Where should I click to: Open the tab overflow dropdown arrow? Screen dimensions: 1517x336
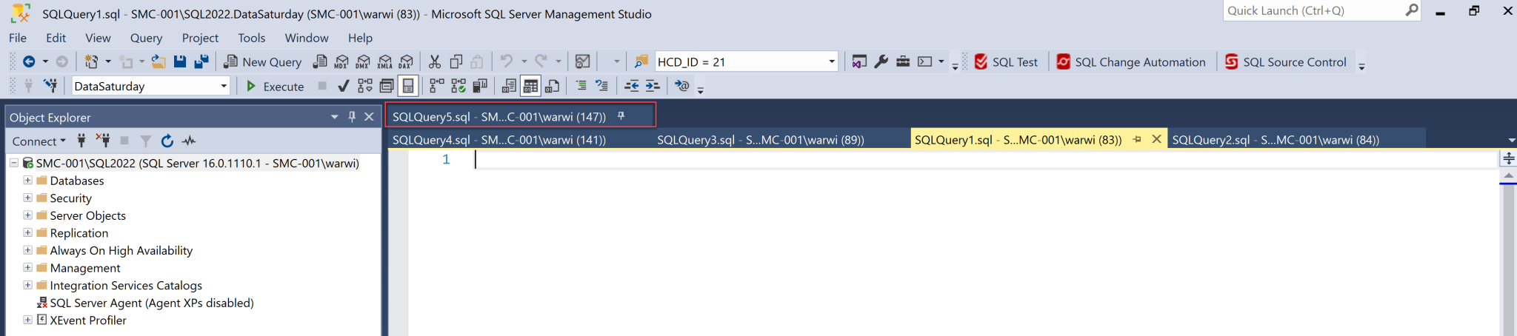pyautogui.click(x=1511, y=140)
